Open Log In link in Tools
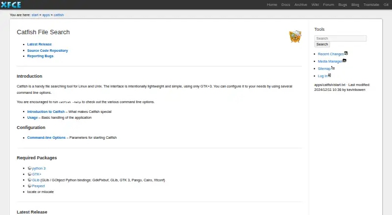This screenshot has width=392, height=215. (x=322, y=76)
